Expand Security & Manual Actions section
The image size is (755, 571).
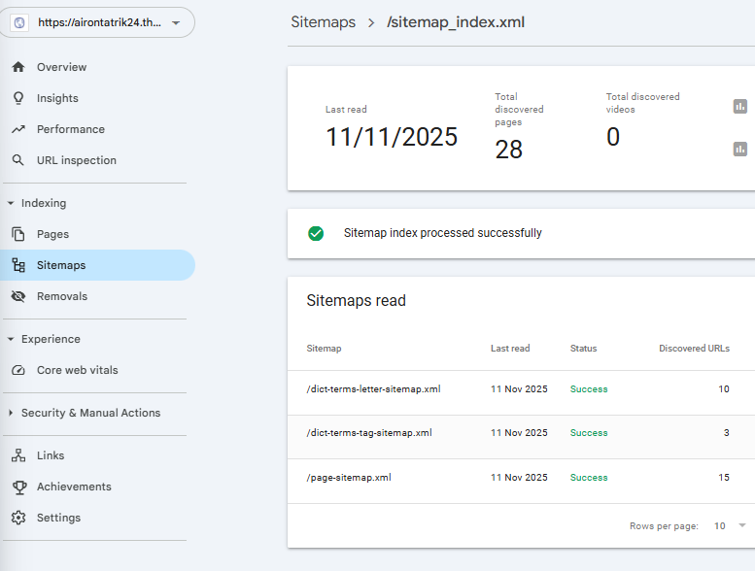(11, 413)
